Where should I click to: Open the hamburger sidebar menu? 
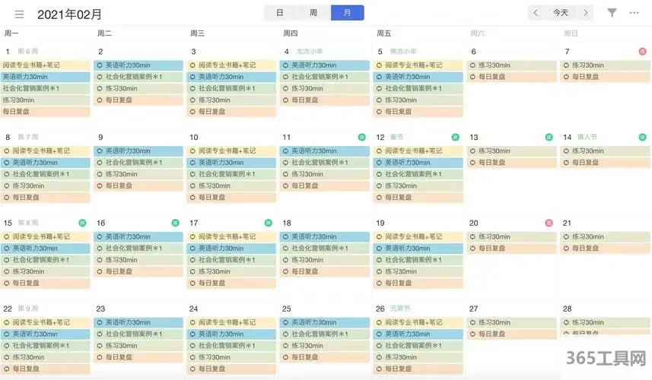coord(19,14)
